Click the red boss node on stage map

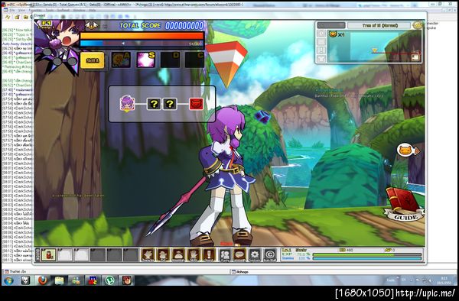click(196, 104)
